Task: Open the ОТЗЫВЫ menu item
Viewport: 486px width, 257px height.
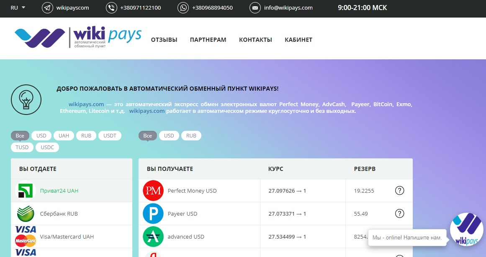Action: (164, 40)
